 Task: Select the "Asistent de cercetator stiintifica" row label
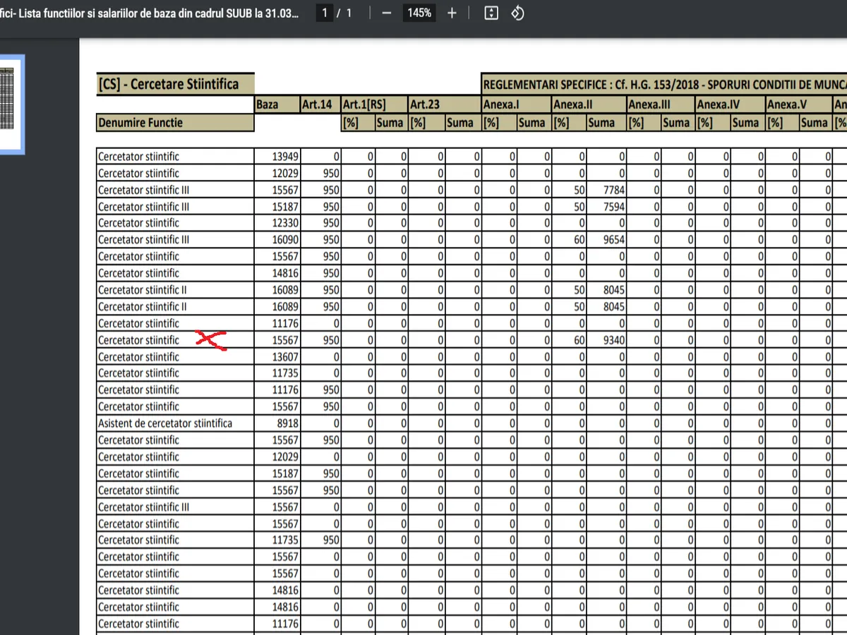(165, 423)
